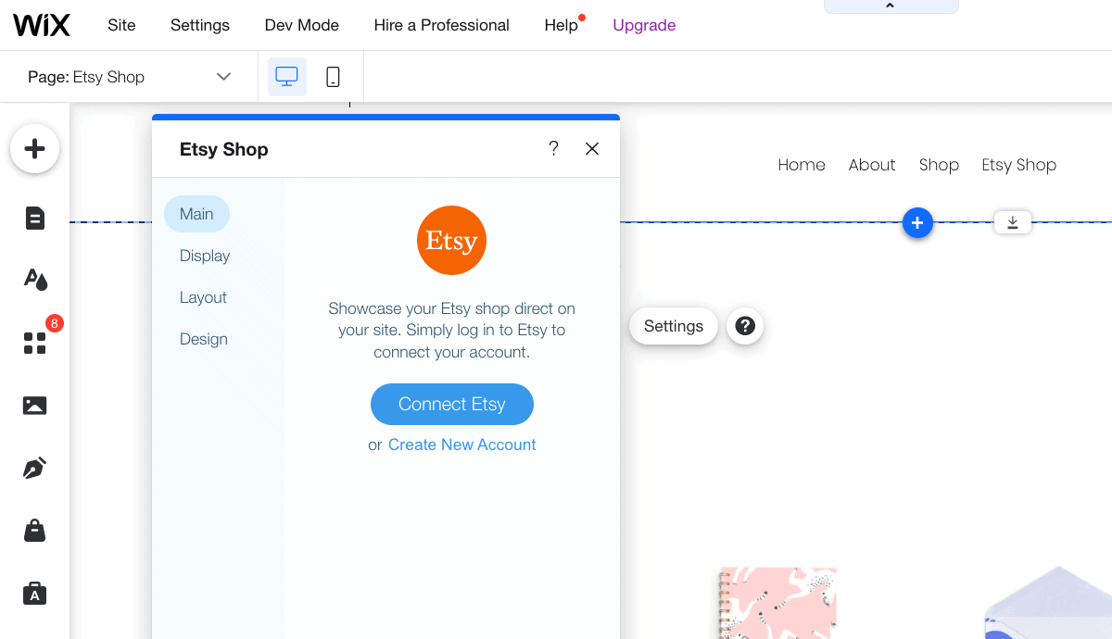Switch to mobile editor view

click(333, 77)
